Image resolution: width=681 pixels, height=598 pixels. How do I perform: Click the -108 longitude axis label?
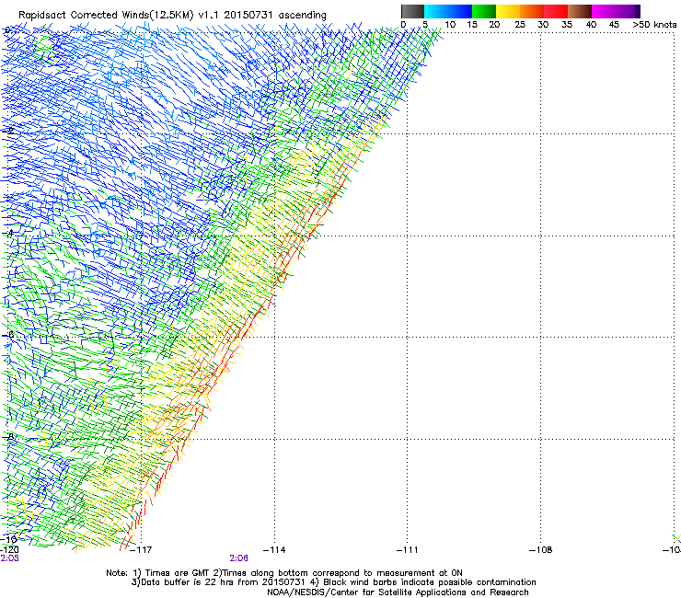pyautogui.click(x=541, y=550)
